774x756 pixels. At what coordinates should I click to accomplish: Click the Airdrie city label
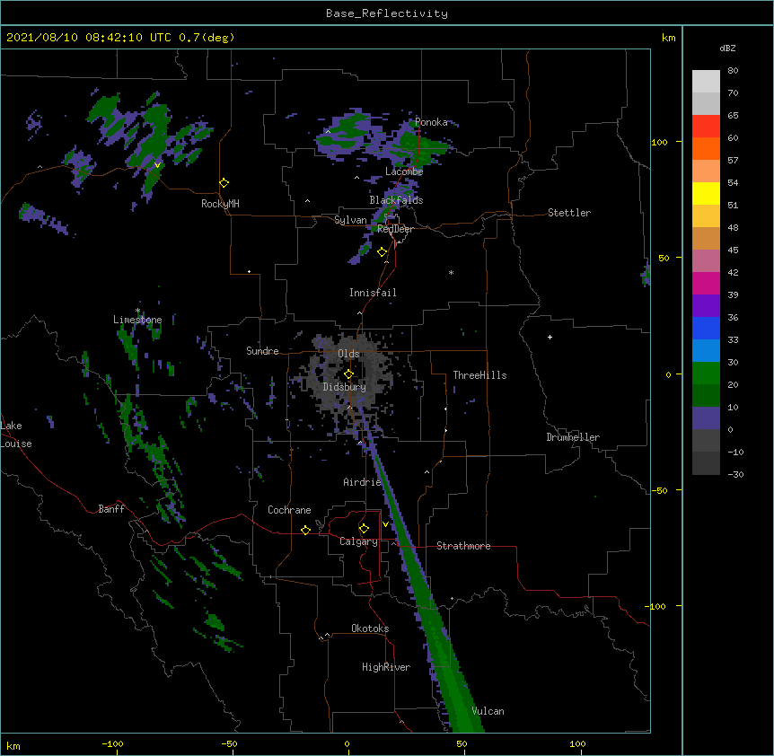(363, 482)
